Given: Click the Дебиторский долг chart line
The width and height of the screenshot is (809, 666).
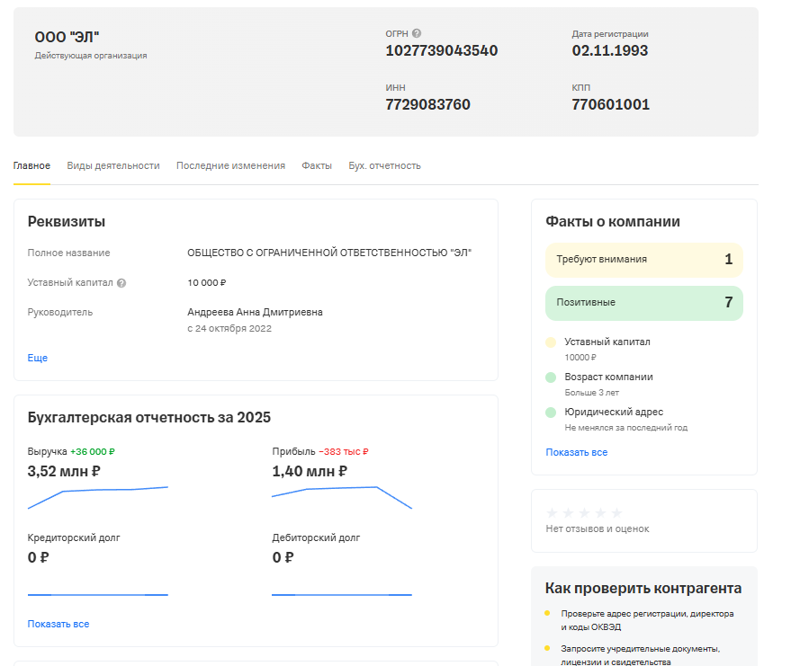Looking at the screenshot, I should [342, 595].
